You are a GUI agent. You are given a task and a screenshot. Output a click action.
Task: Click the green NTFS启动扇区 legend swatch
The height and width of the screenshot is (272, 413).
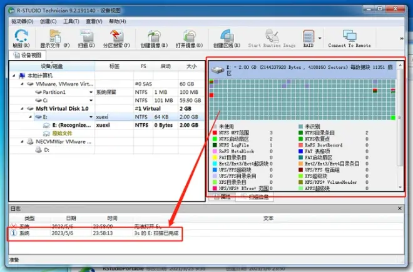click(215, 139)
